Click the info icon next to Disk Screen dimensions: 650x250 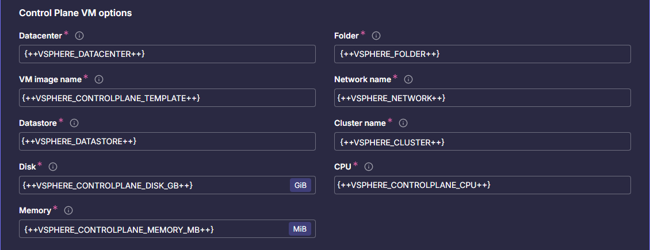(x=53, y=167)
